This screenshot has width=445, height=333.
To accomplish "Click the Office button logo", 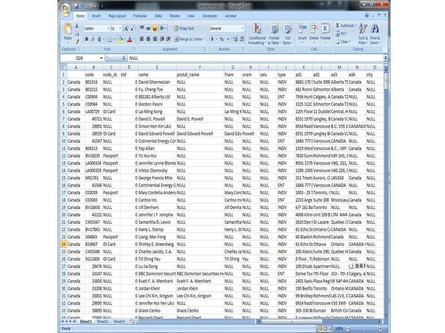I will tap(65, 10).
